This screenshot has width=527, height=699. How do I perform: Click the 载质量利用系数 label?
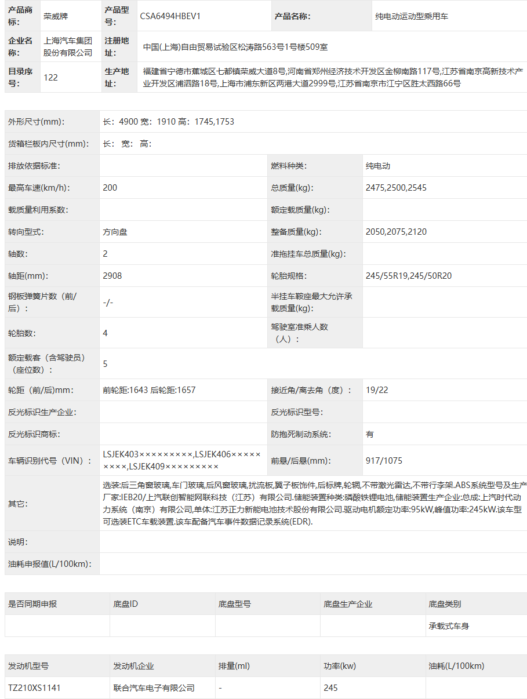point(38,210)
